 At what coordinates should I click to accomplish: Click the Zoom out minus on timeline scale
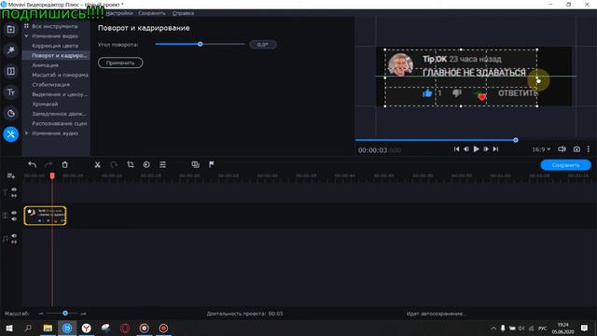41,314
